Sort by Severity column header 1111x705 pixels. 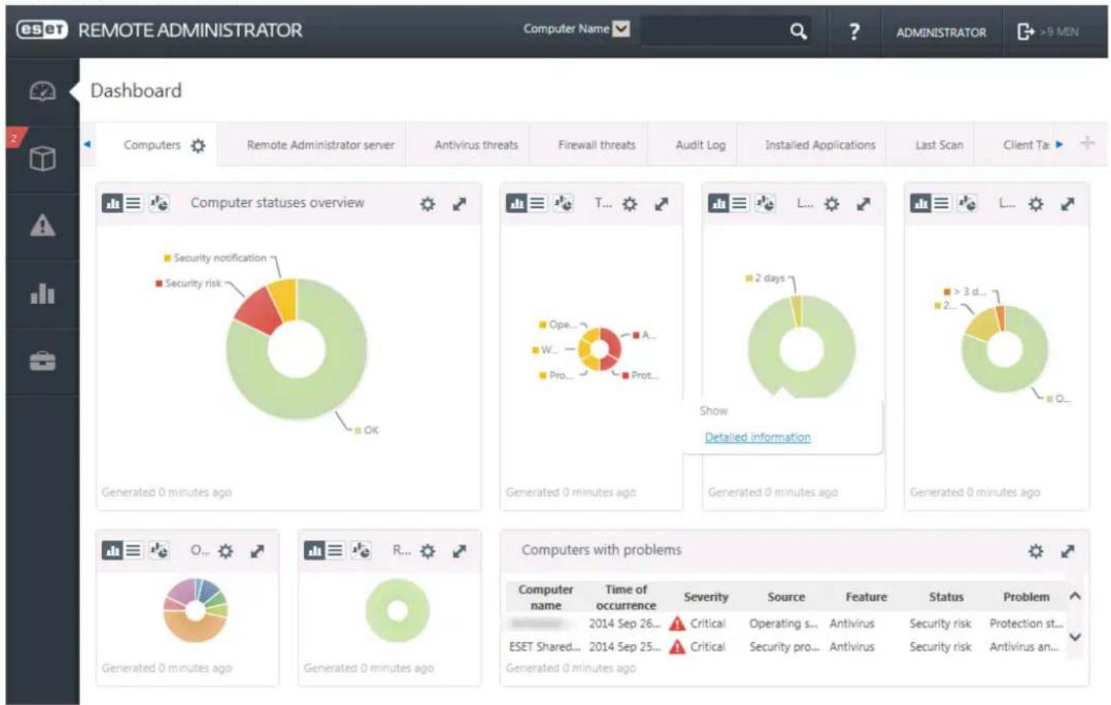pos(706,597)
